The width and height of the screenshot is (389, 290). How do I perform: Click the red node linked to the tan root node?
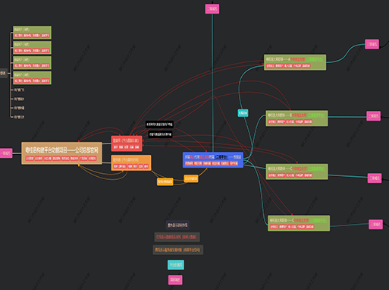[127, 143]
